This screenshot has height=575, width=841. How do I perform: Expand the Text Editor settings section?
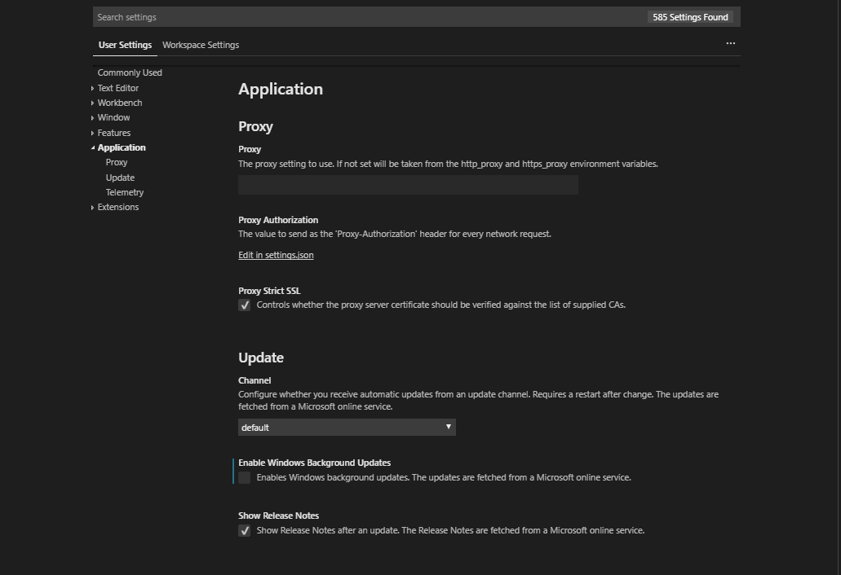(117, 87)
